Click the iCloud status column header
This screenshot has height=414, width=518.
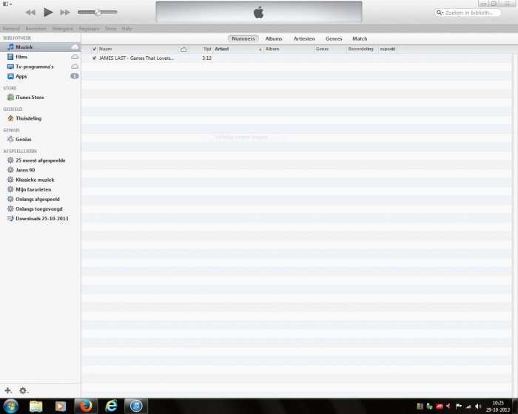pos(184,50)
